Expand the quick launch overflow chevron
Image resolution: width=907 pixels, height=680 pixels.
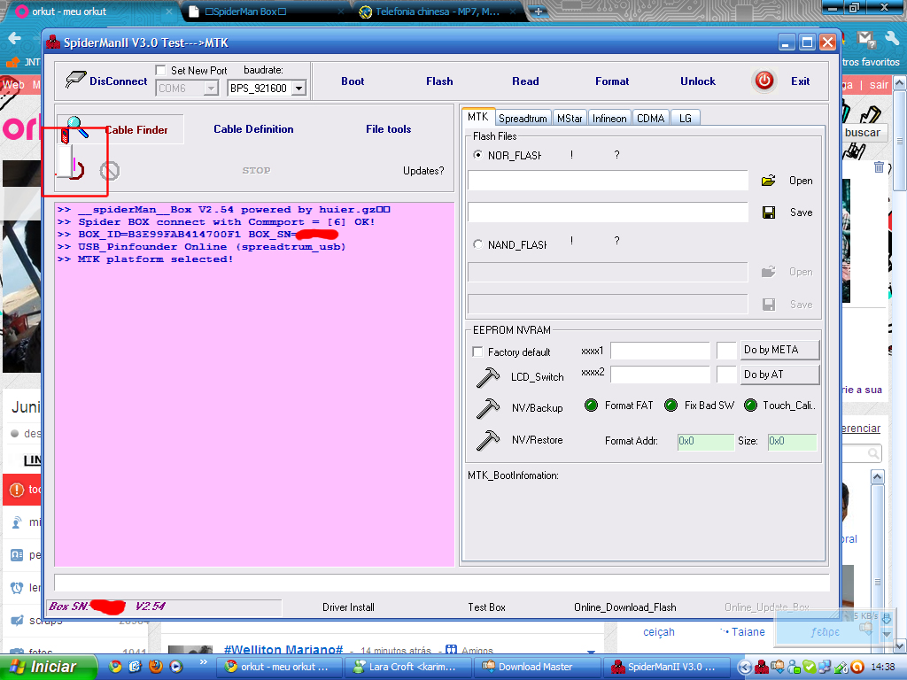[x=203, y=661]
